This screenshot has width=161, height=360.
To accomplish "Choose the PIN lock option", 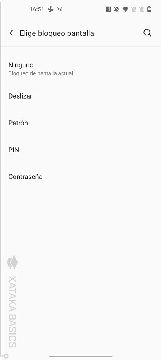I will [80, 150].
